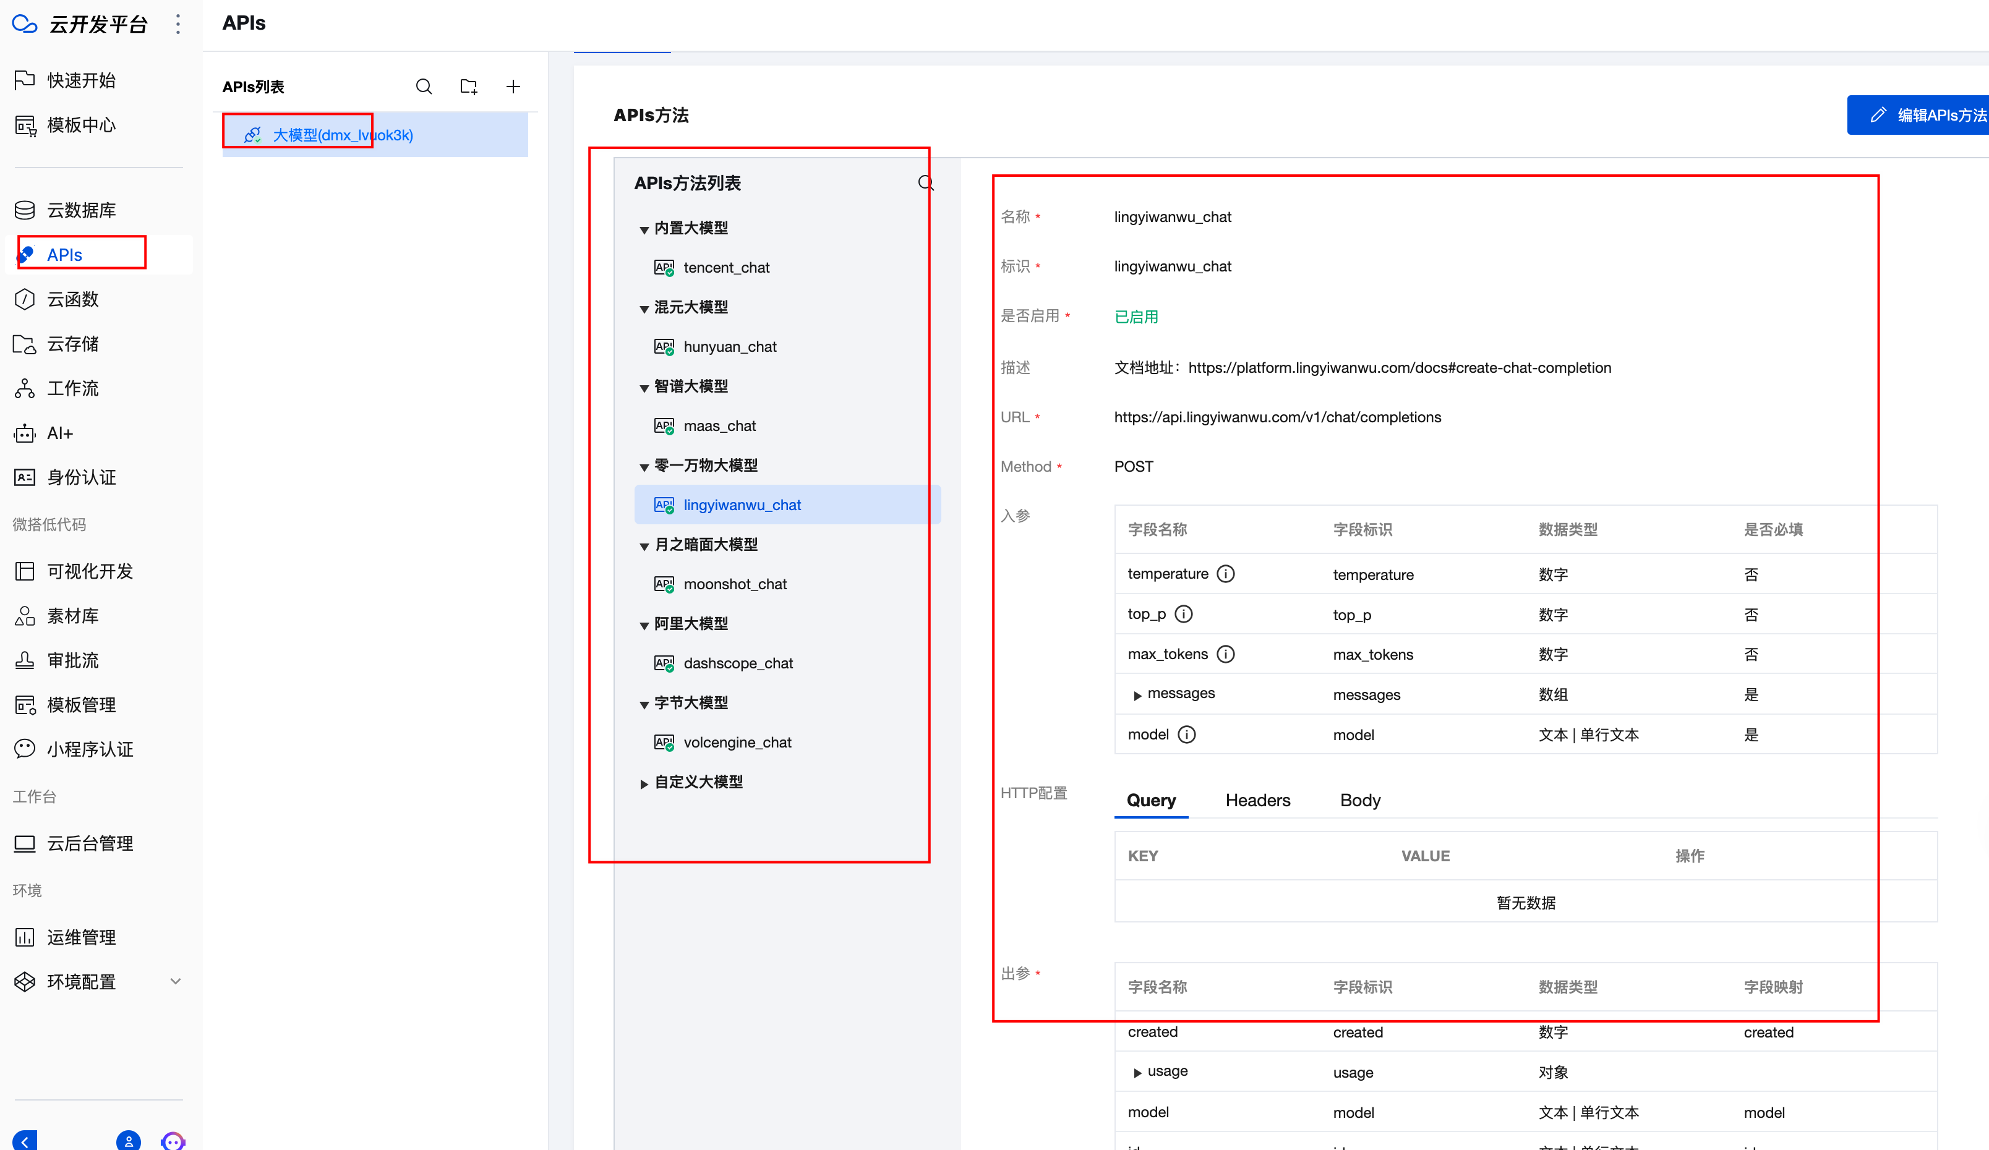1989x1150 pixels.
Task: Click the created field name in 出参
Action: point(1152,1032)
